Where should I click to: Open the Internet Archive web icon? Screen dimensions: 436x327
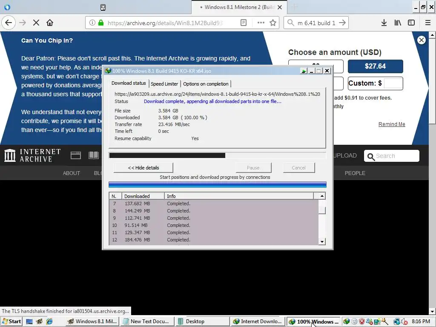[76, 155]
